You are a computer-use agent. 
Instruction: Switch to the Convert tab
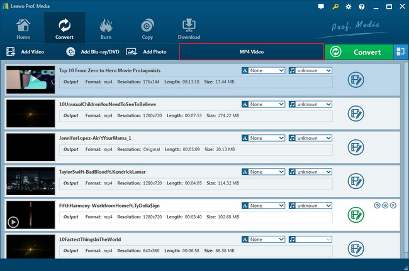pyautogui.click(x=64, y=28)
